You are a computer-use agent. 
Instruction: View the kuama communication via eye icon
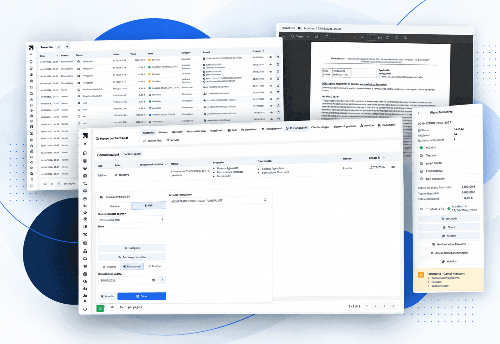click(393, 167)
